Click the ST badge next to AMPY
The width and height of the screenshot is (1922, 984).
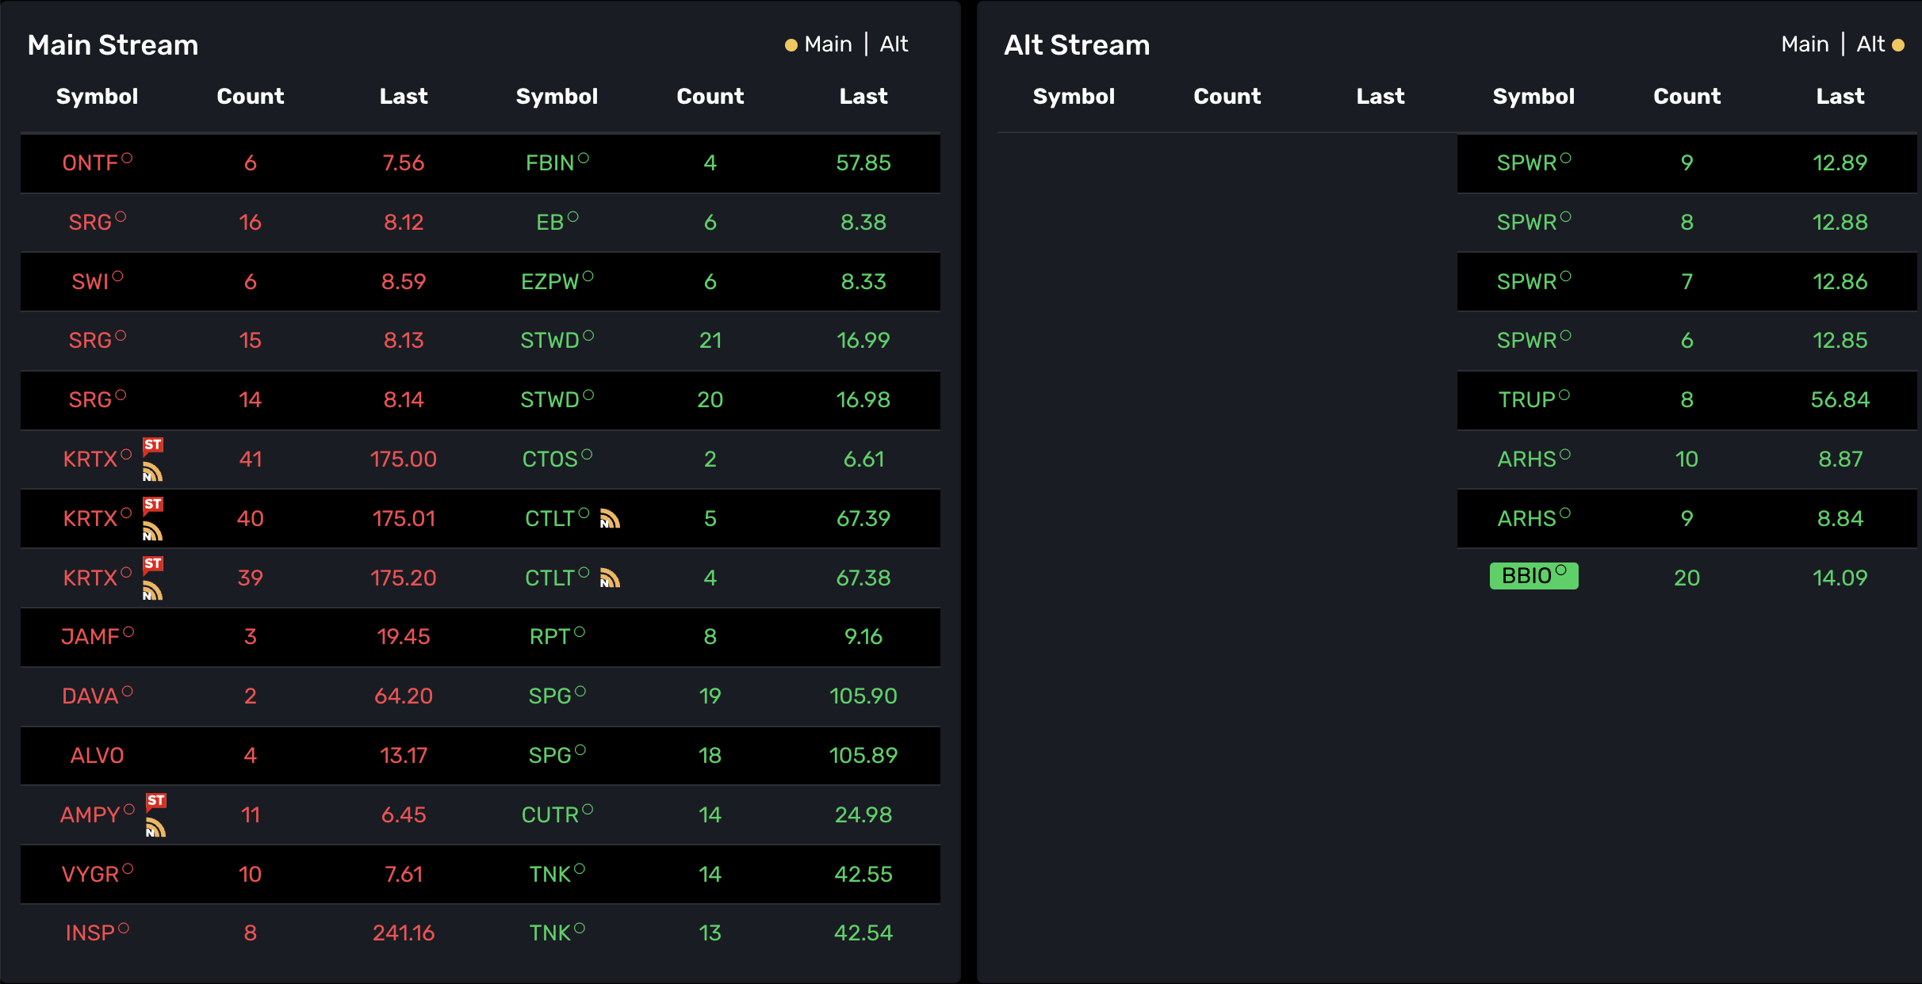click(156, 801)
